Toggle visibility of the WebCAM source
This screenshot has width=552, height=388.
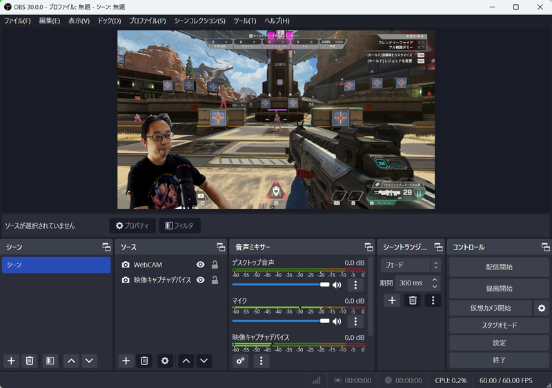[200, 265]
